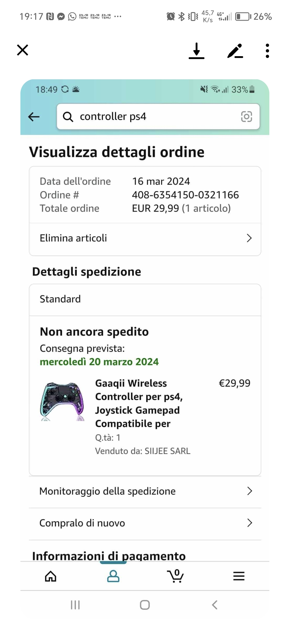Open the Gaaqii Wireless Controller product title
Screen dimensions: 290x629
139,403
